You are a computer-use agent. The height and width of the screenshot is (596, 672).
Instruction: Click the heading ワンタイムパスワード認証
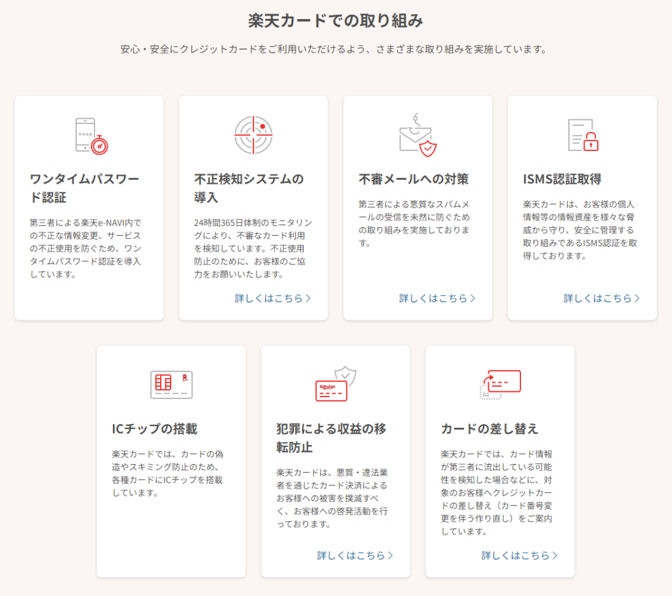[85, 188]
